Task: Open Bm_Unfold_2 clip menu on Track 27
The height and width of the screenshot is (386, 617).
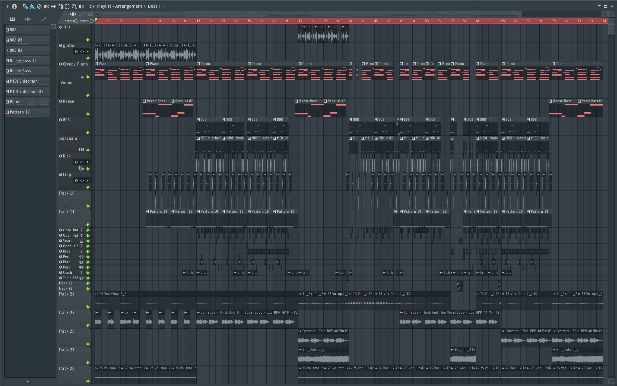Action: pyautogui.click(x=300, y=349)
